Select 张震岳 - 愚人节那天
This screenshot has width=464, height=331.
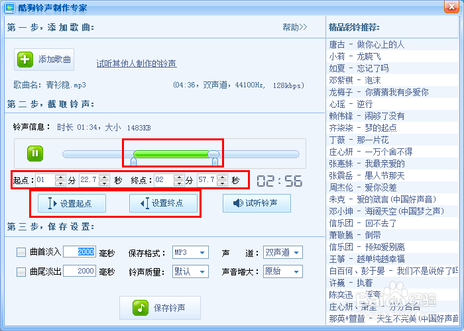point(392,175)
